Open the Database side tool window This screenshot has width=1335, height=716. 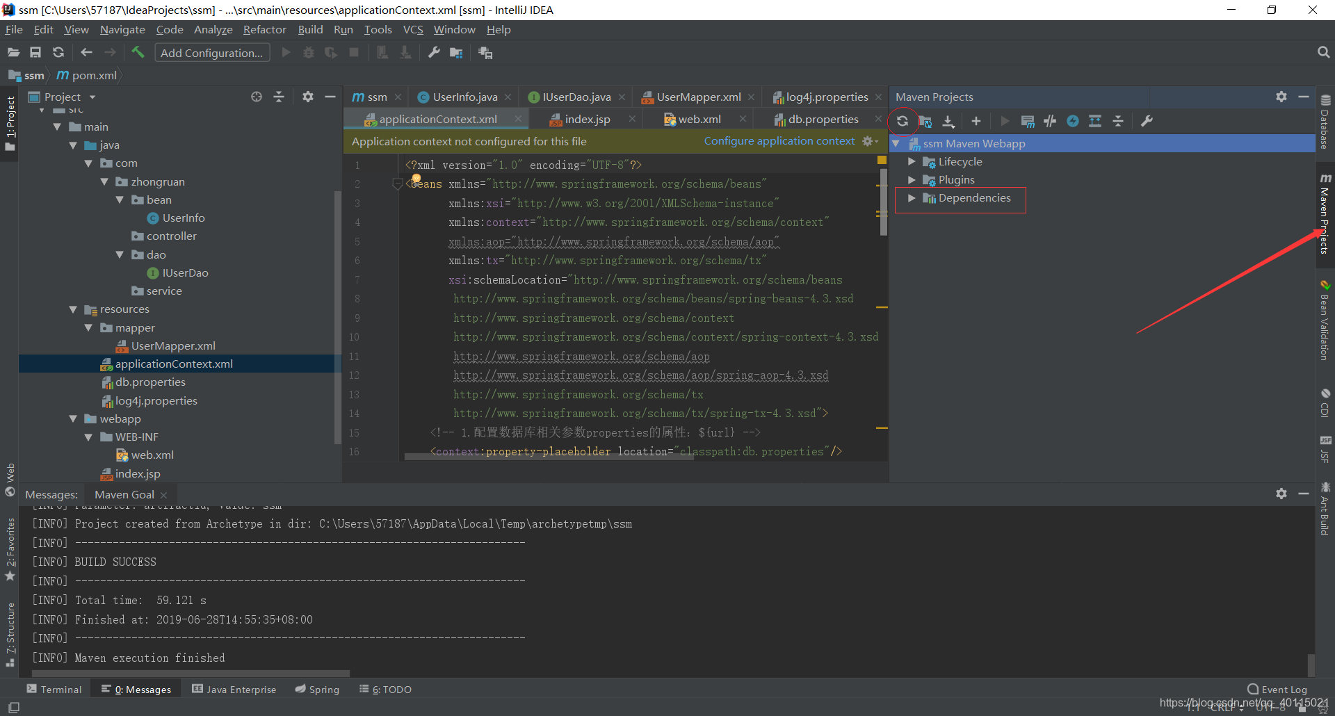tap(1325, 122)
